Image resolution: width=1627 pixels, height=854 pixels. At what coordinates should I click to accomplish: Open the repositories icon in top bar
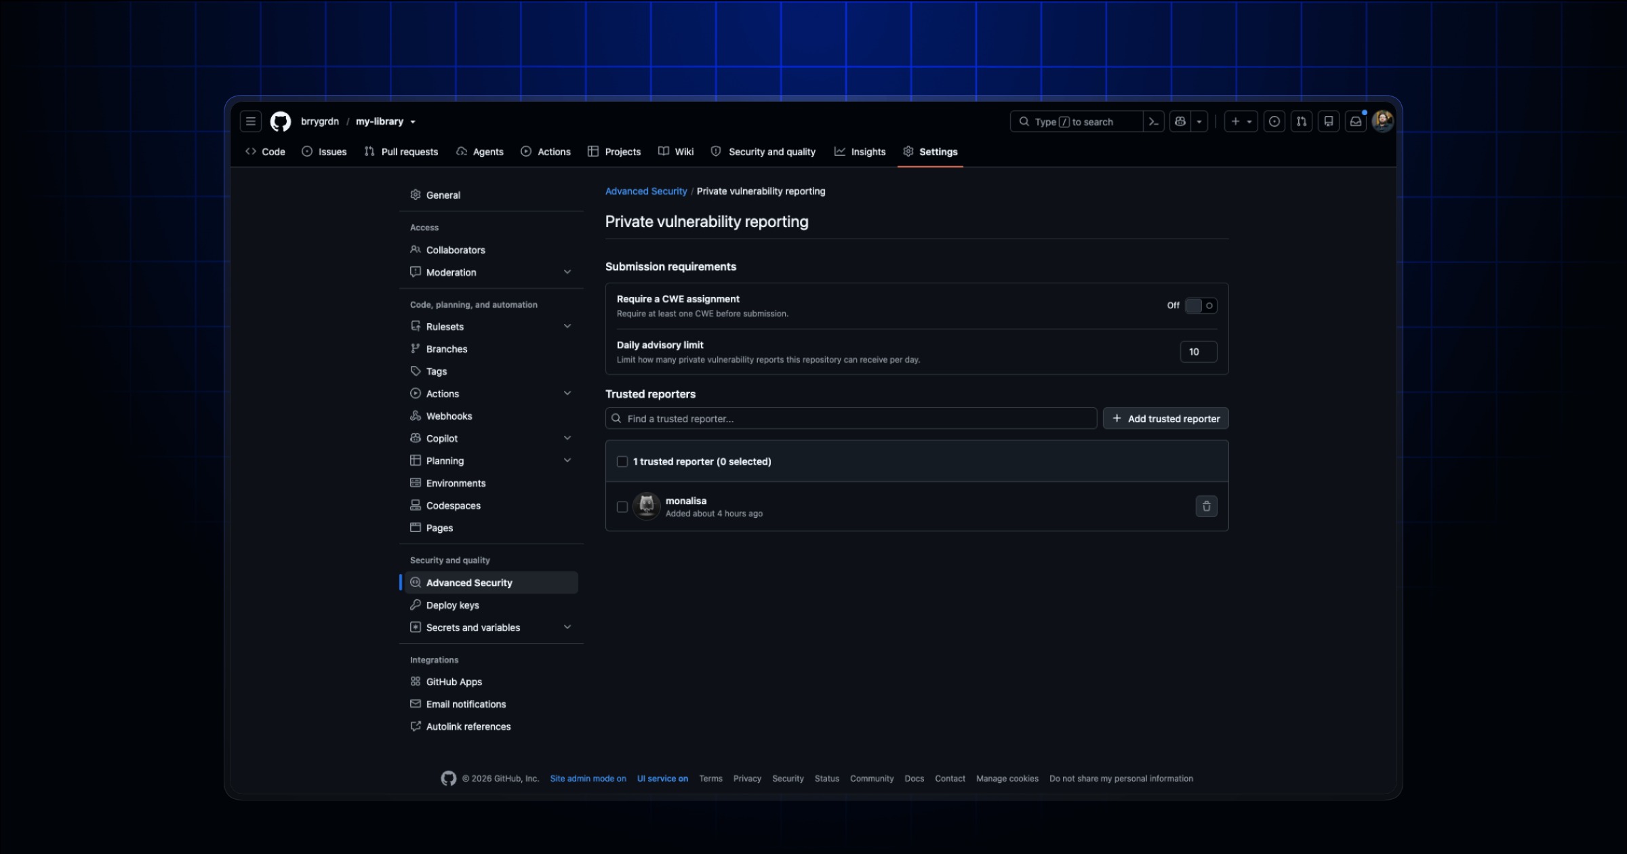point(1329,121)
